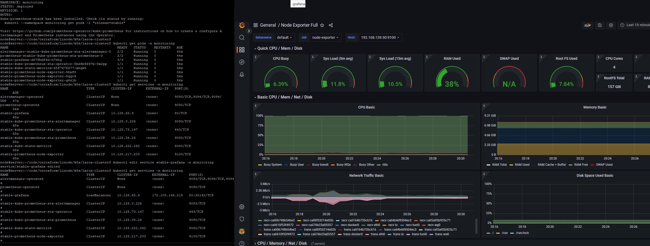Open the dashboards grid icon beside General
The image size is (650, 246).
[255, 25]
